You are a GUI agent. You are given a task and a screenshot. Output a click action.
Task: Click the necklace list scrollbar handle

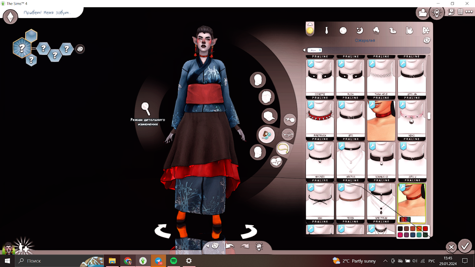429,116
